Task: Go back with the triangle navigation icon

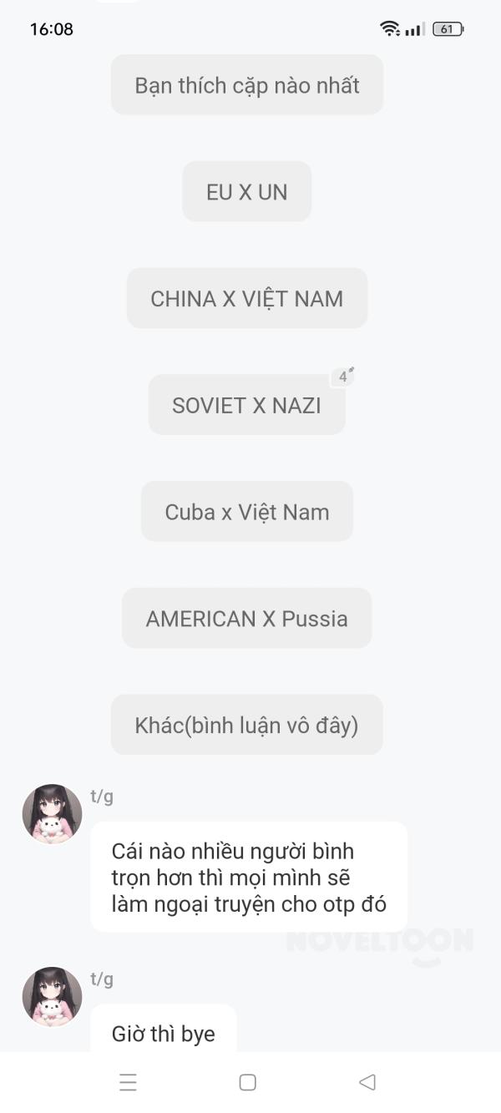Action: (367, 1082)
